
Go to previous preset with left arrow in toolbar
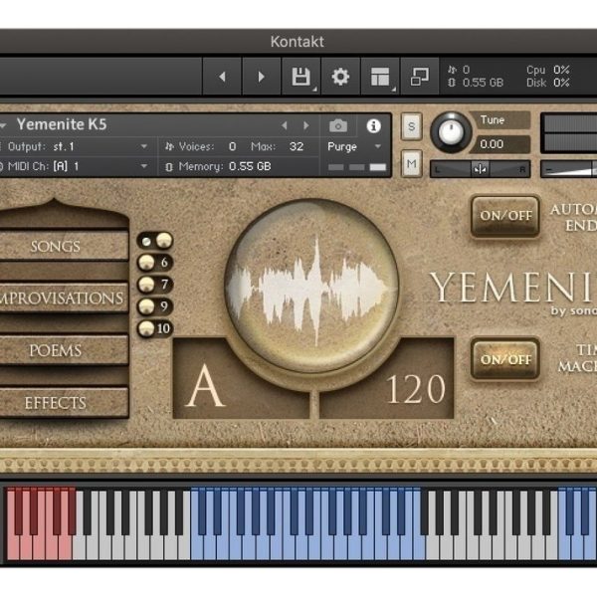222,77
